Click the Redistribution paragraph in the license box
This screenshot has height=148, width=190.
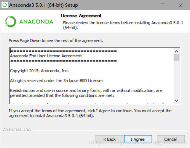(x=86, y=93)
